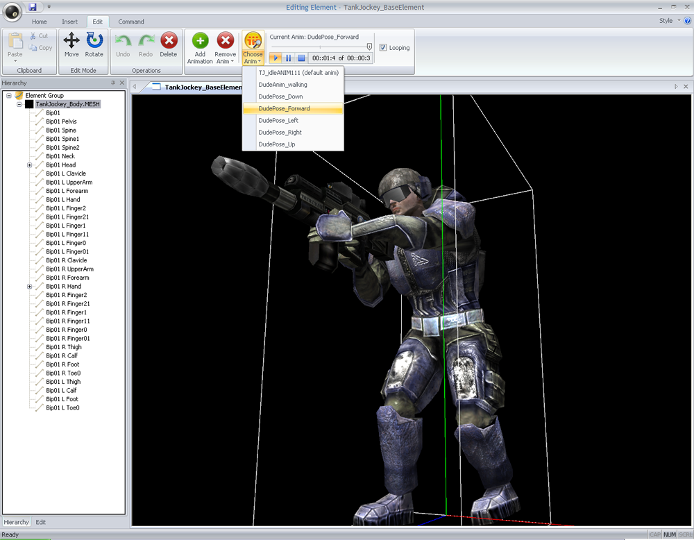
Task: Expand the Bip01 R Hand node
Action: click(29, 287)
